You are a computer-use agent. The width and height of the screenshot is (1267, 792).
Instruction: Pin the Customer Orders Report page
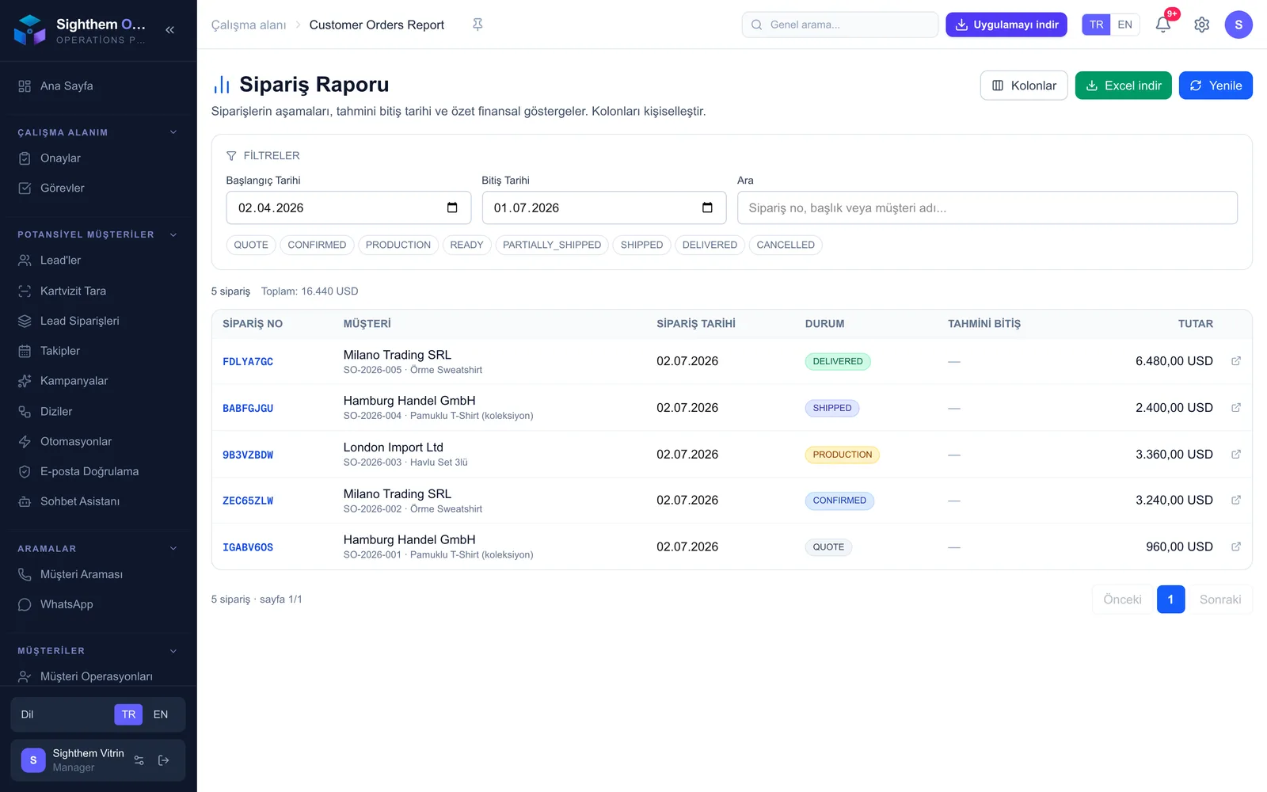click(478, 25)
